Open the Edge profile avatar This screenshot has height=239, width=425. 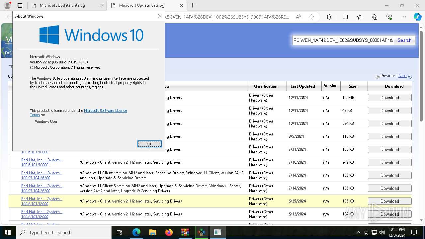point(7,5)
